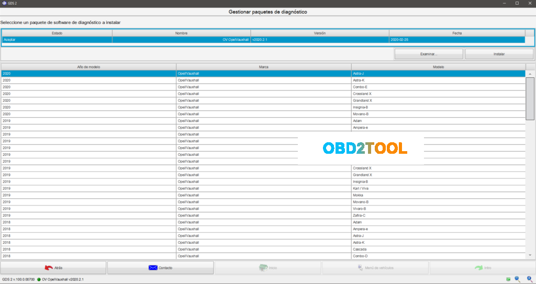
Task: Click the green connection indicator dot
Action: (x=39, y=279)
